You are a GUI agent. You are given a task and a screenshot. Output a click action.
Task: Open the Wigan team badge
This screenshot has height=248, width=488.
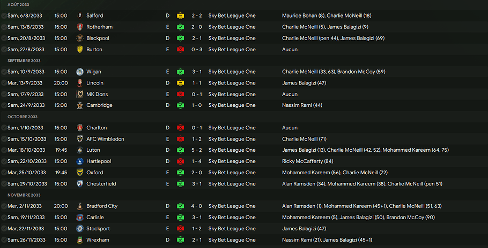click(x=79, y=72)
